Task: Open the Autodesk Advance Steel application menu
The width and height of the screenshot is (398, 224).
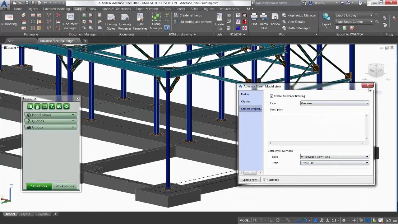Action: point(4,4)
